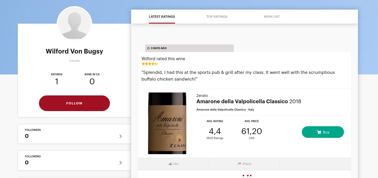Click the 2600 Ratings count

click(x=215, y=138)
